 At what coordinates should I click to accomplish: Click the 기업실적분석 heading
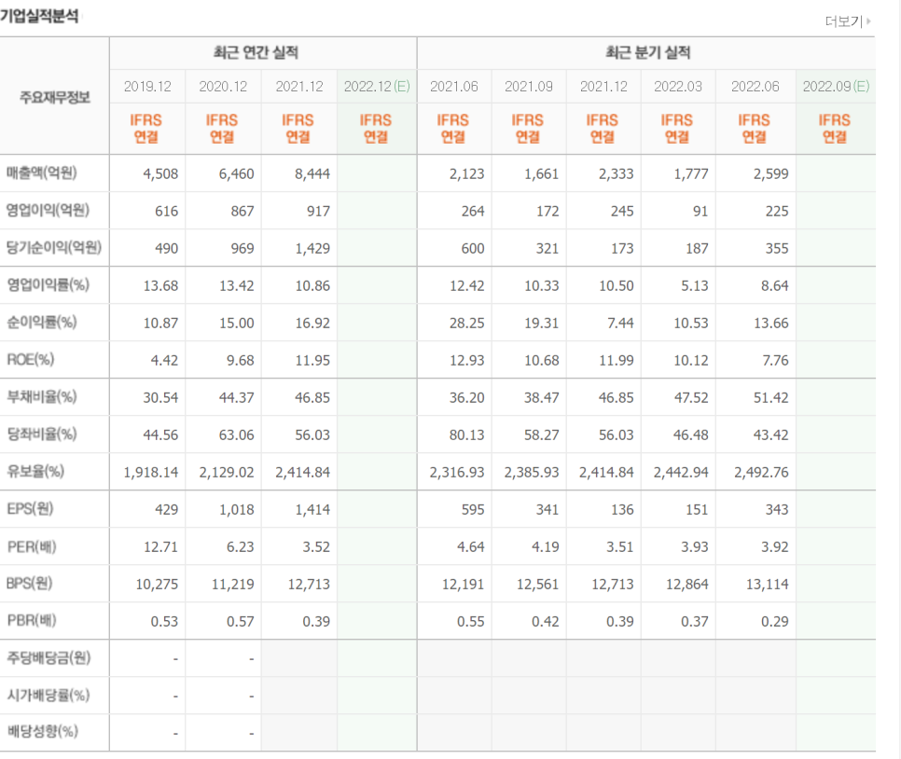[39, 16]
